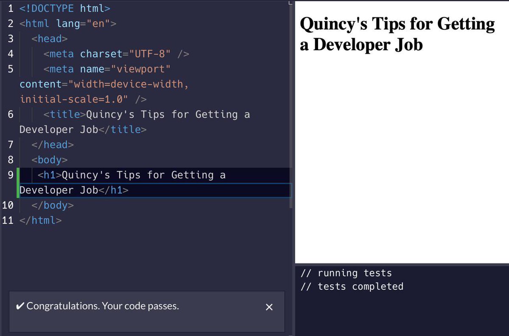Click the <h1> opening tag on line 9
The image size is (509, 336).
(x=50, y=175)
